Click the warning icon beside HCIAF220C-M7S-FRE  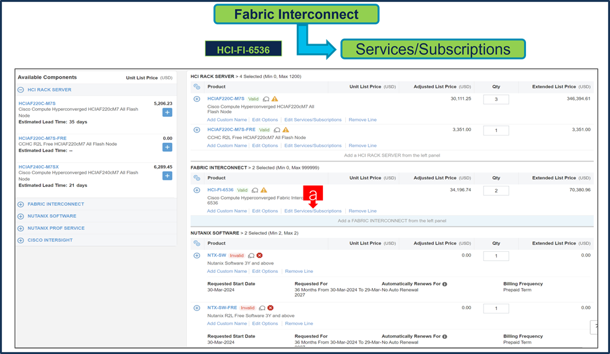click(286, 129)
